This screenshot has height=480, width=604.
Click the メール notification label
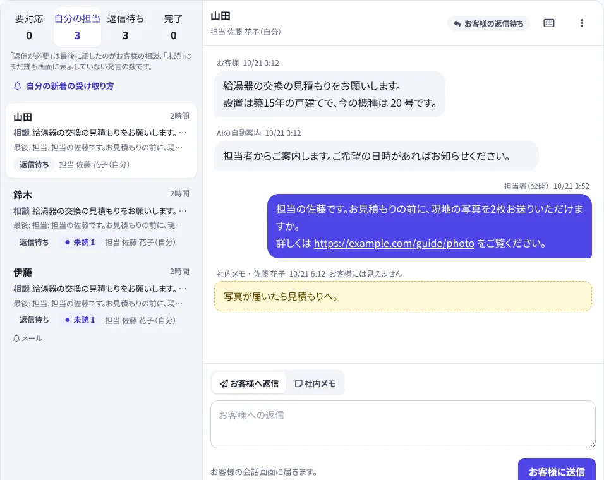tap(32, 339)
